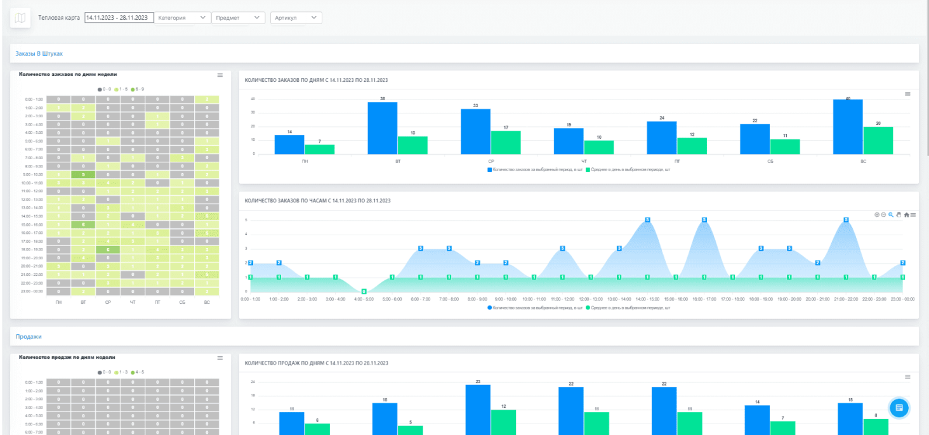The image size is (929, 435).
Task: Click the dark green '6' heatmap cell at 15:00 - 16:00
Action: click(83, 224)
